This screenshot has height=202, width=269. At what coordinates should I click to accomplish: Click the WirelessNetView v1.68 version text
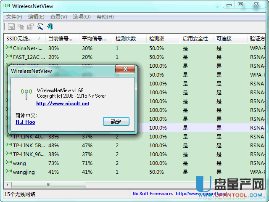tap(60, 90)
